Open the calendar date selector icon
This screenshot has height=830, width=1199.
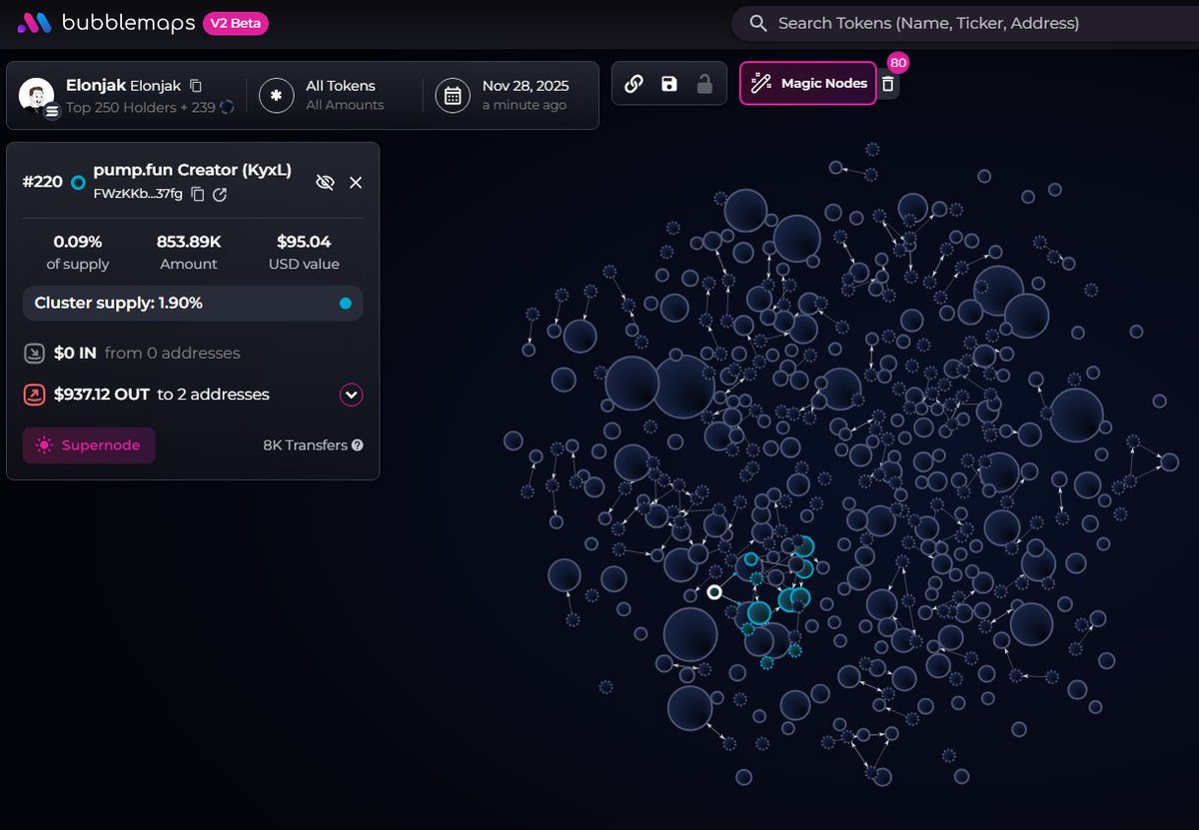coord(453,95)
